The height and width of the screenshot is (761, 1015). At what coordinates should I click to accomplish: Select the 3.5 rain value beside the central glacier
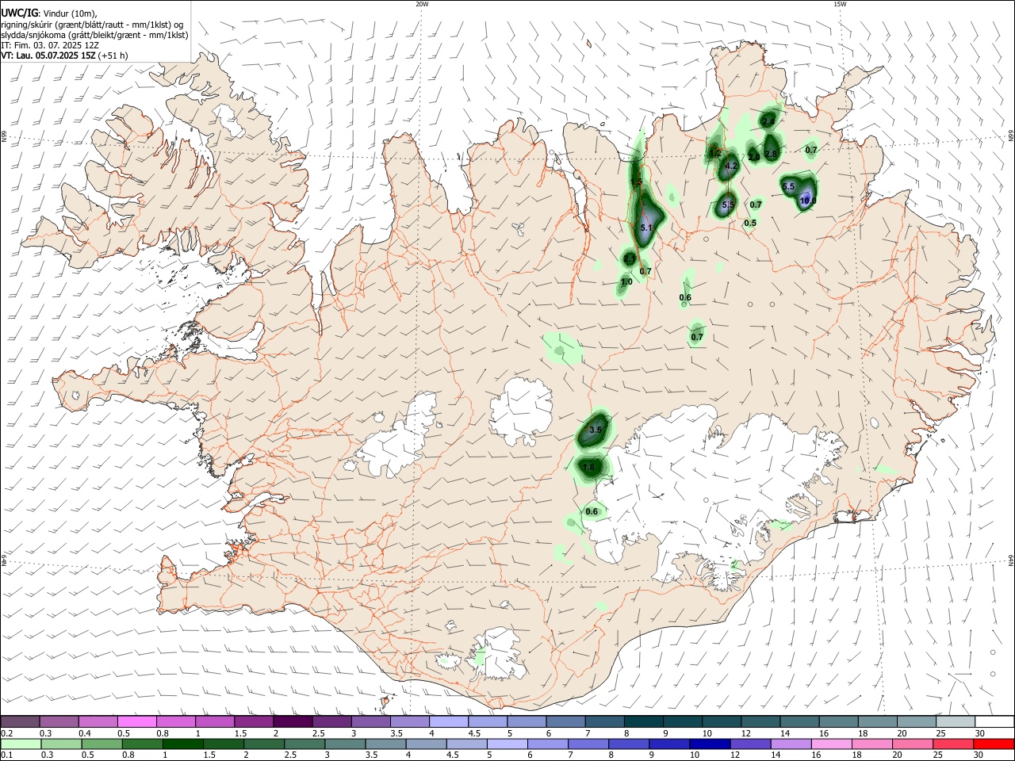coord(596,430)
